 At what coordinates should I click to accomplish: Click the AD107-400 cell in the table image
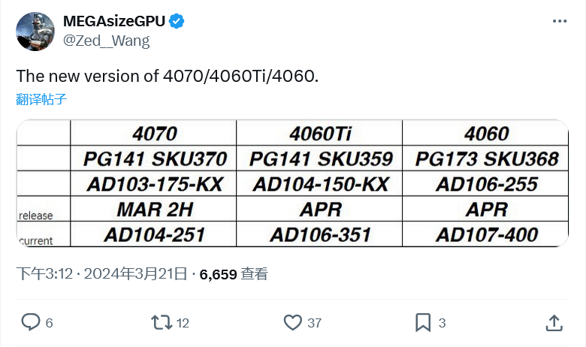486,234
